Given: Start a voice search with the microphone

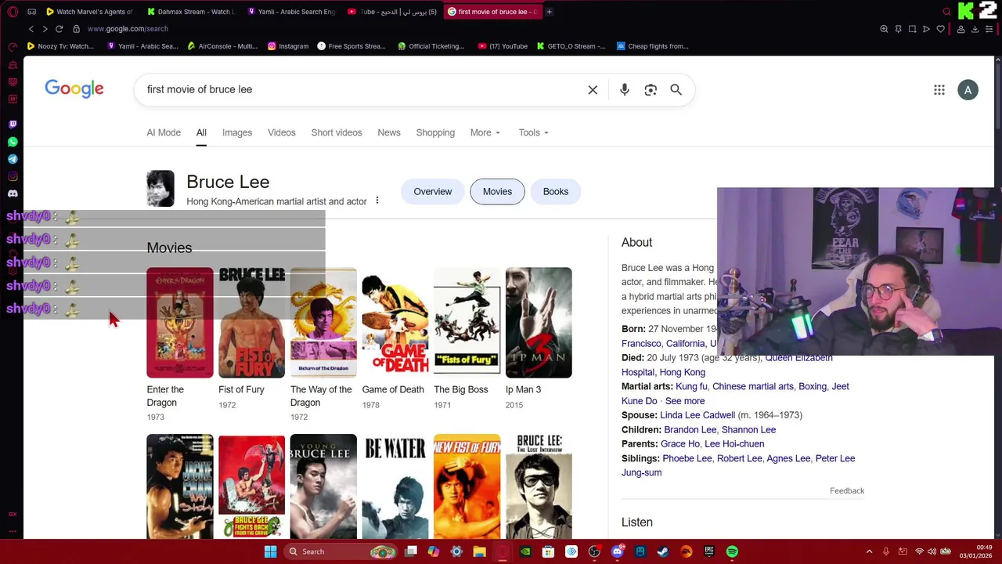Looking at the screenshot, I should pyautogui.click(x=625, y=90).
